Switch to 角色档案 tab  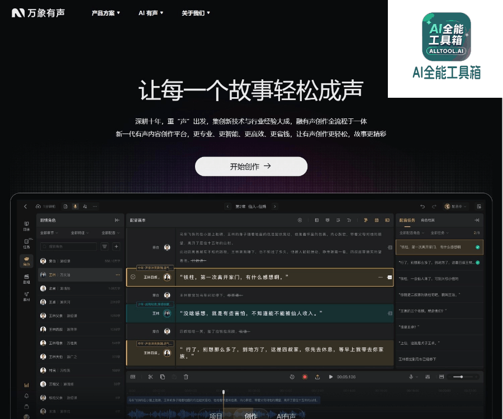click(428, 220)
